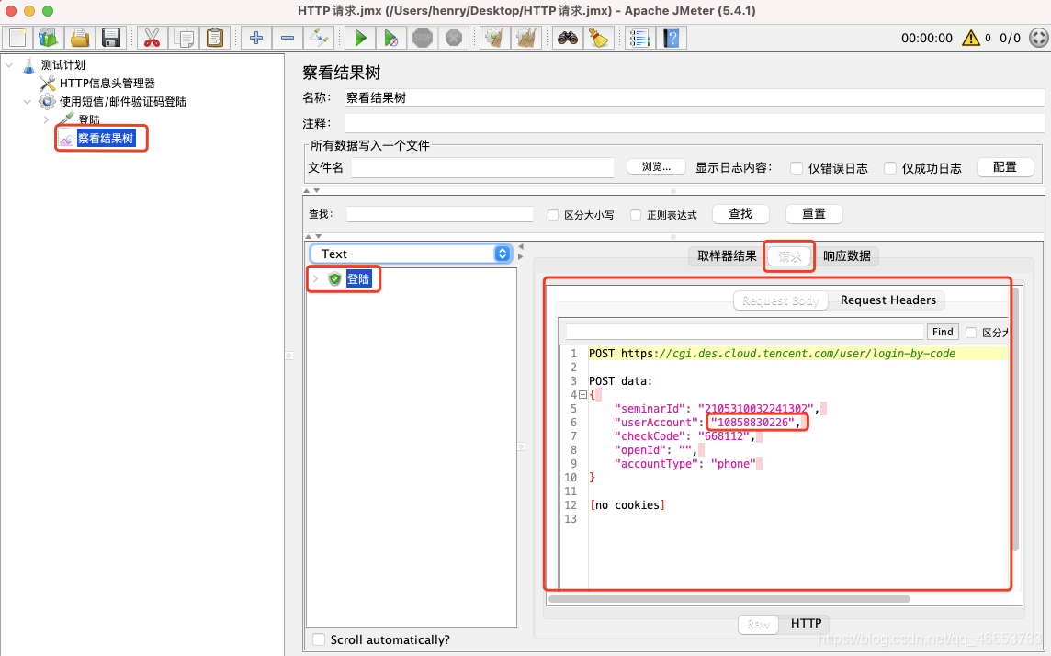1051x656 pixels.
Task: Select the 登陆 sampler in left tree
Action: tap(89, 119)
